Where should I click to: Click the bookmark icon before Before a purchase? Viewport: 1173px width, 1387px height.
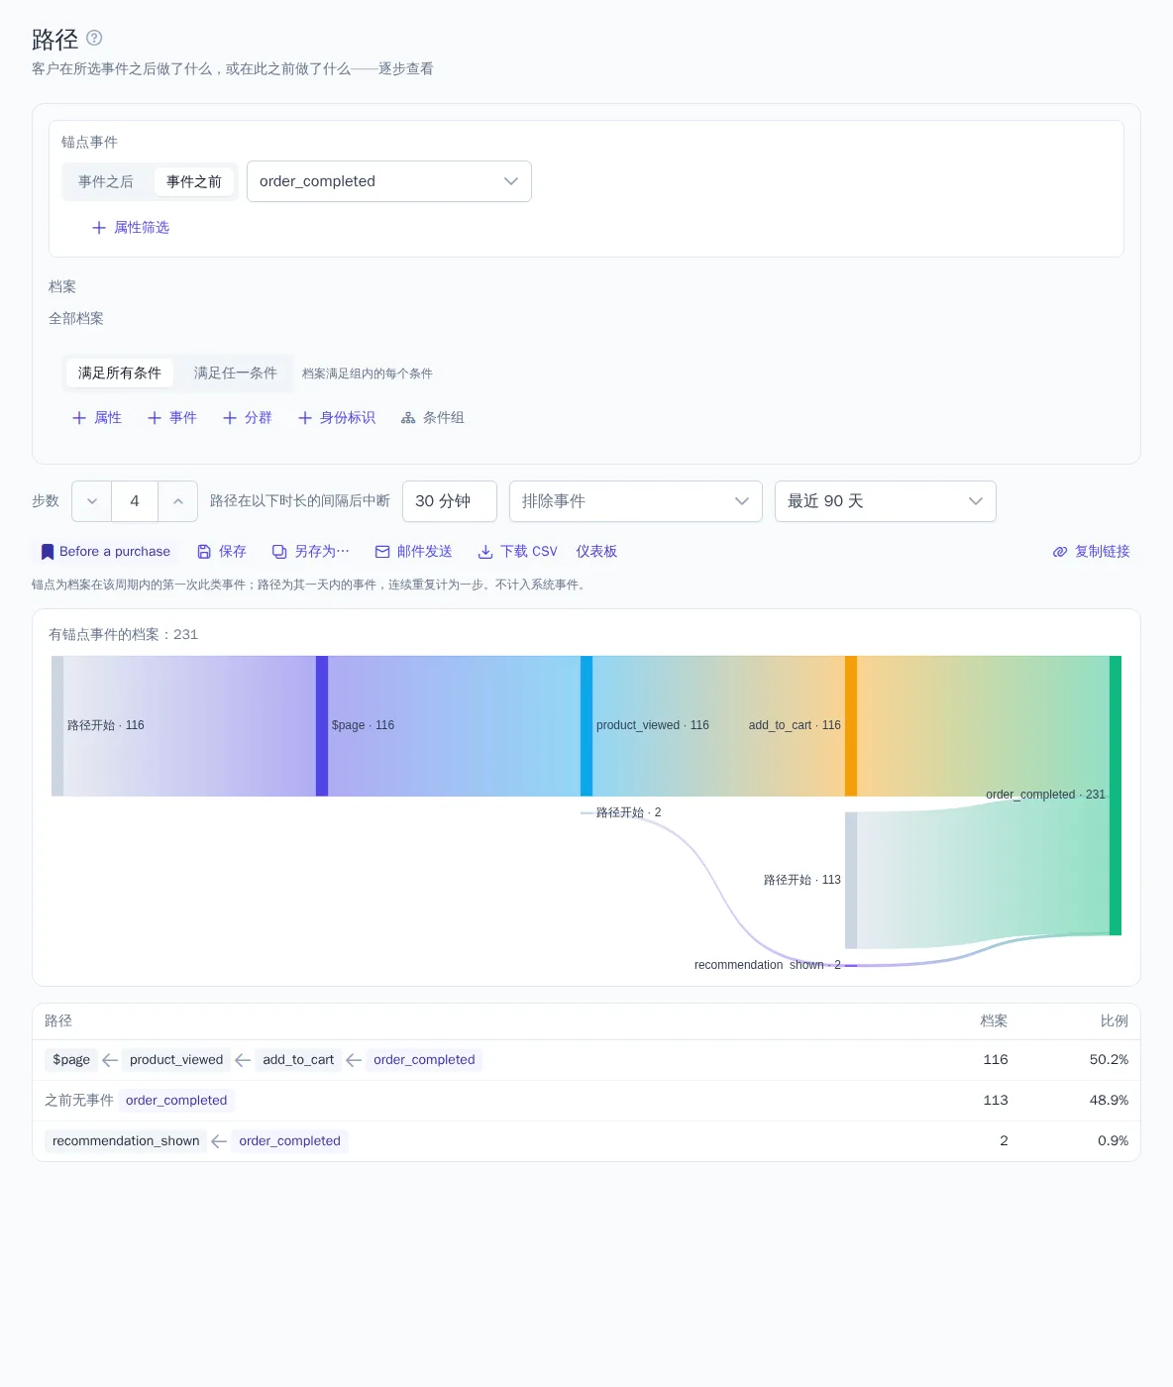(x=48, y=552)
